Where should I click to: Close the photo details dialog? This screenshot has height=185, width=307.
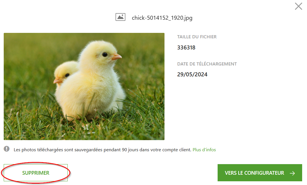(298, 6)
